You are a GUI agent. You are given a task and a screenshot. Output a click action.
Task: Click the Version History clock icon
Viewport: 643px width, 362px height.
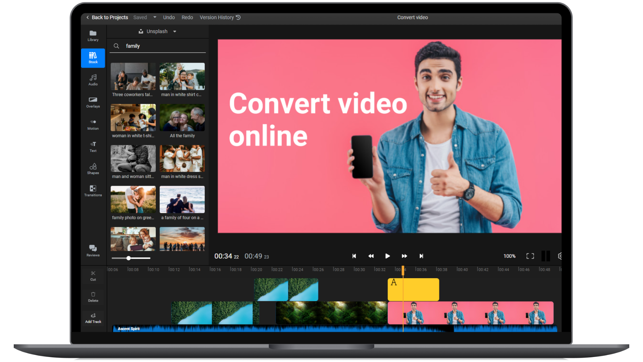238,17
